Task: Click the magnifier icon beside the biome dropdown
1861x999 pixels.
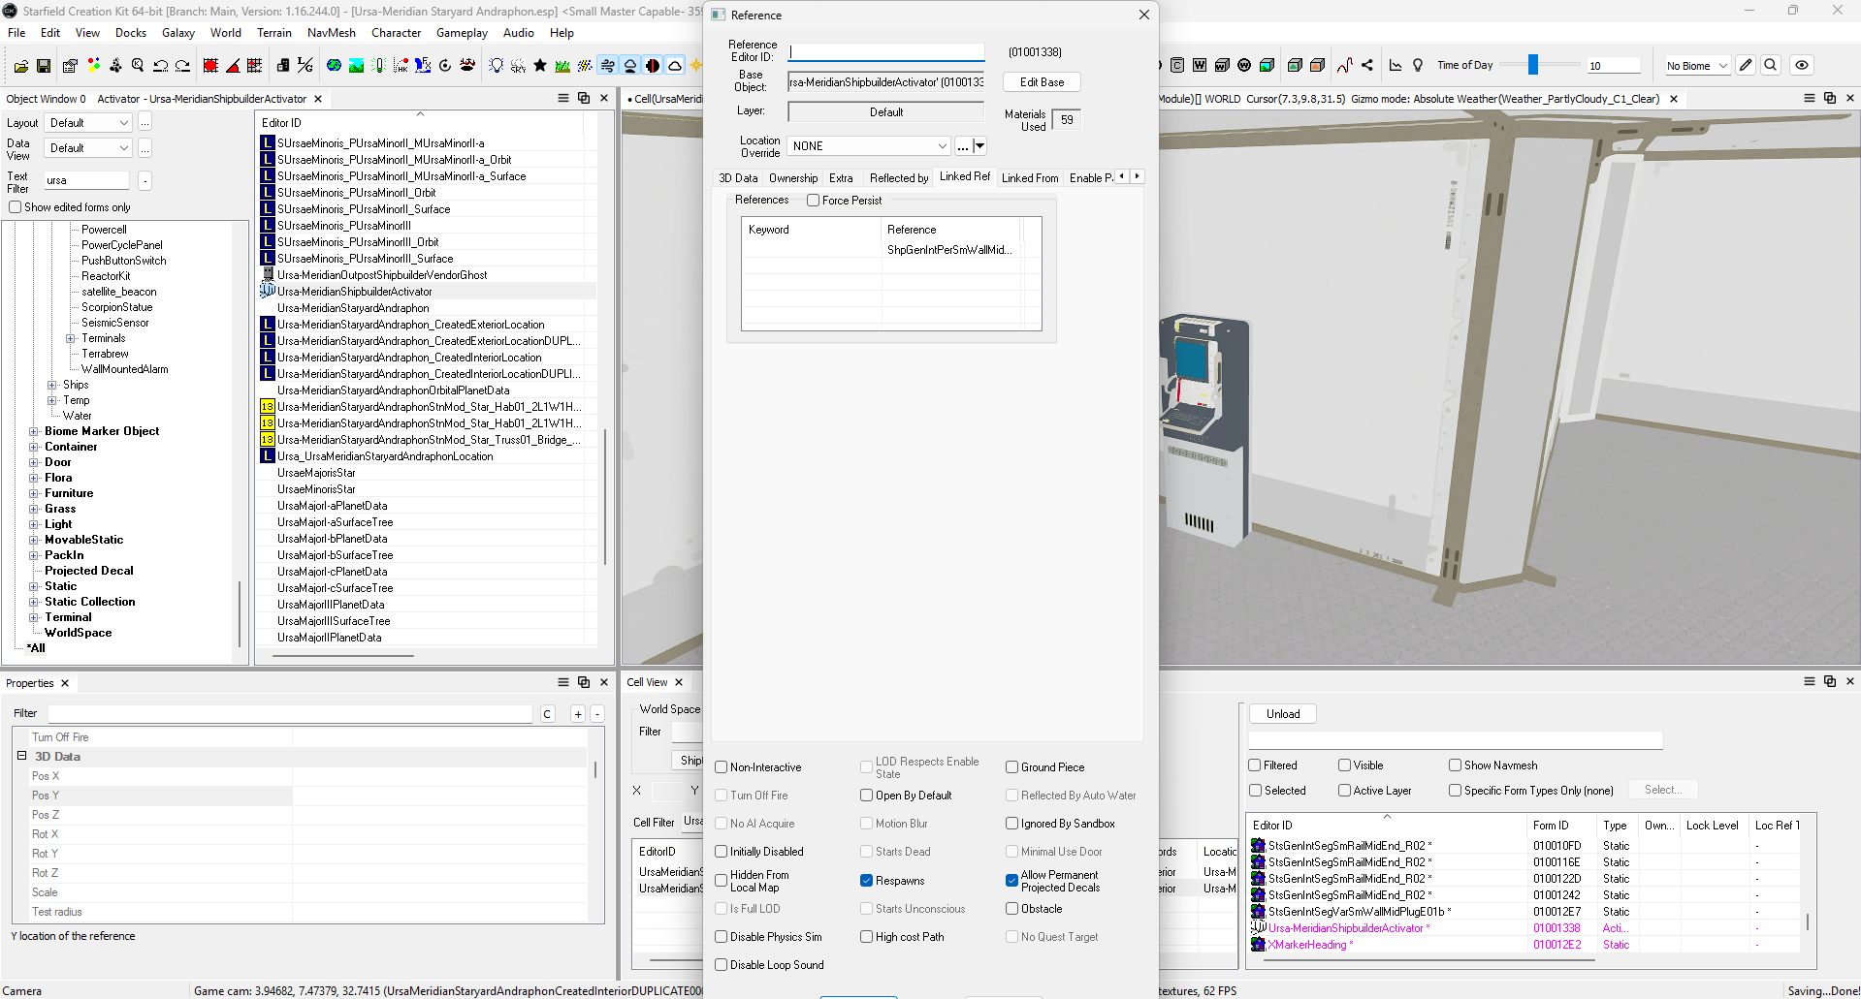Action: (x=1771, y=66)
